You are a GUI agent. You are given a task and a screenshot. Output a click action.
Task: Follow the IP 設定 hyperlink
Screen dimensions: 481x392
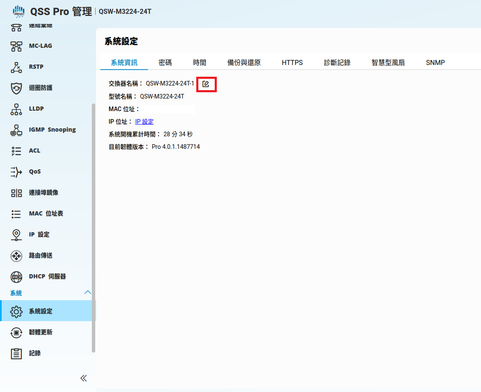pyautogui.click(x=144, y=122)
